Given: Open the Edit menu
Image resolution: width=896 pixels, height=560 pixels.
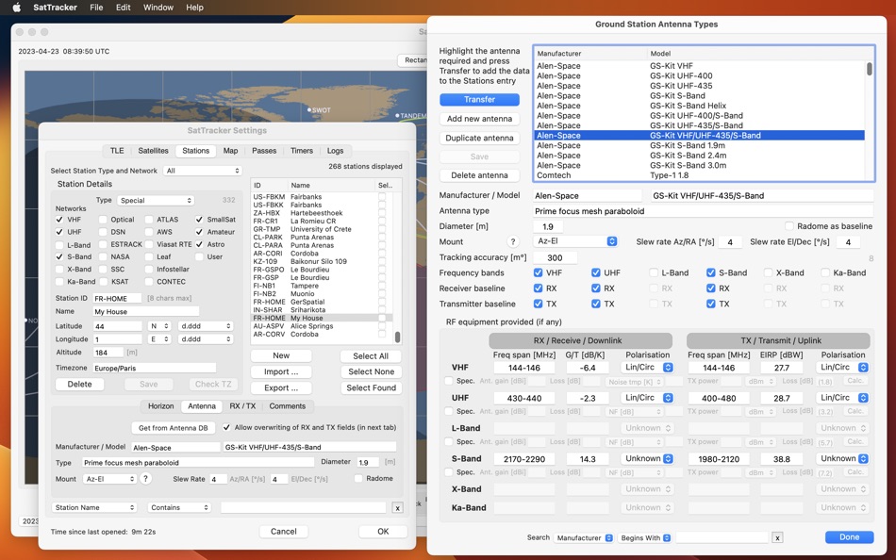Looking at the screenshot, I should 123,8.
